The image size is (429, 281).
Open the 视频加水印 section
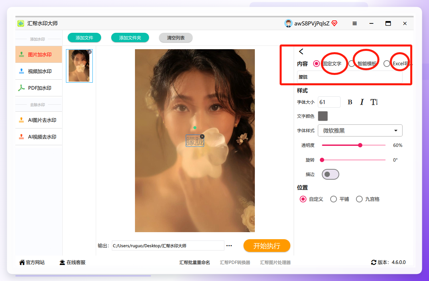click(x=39, y=71)
